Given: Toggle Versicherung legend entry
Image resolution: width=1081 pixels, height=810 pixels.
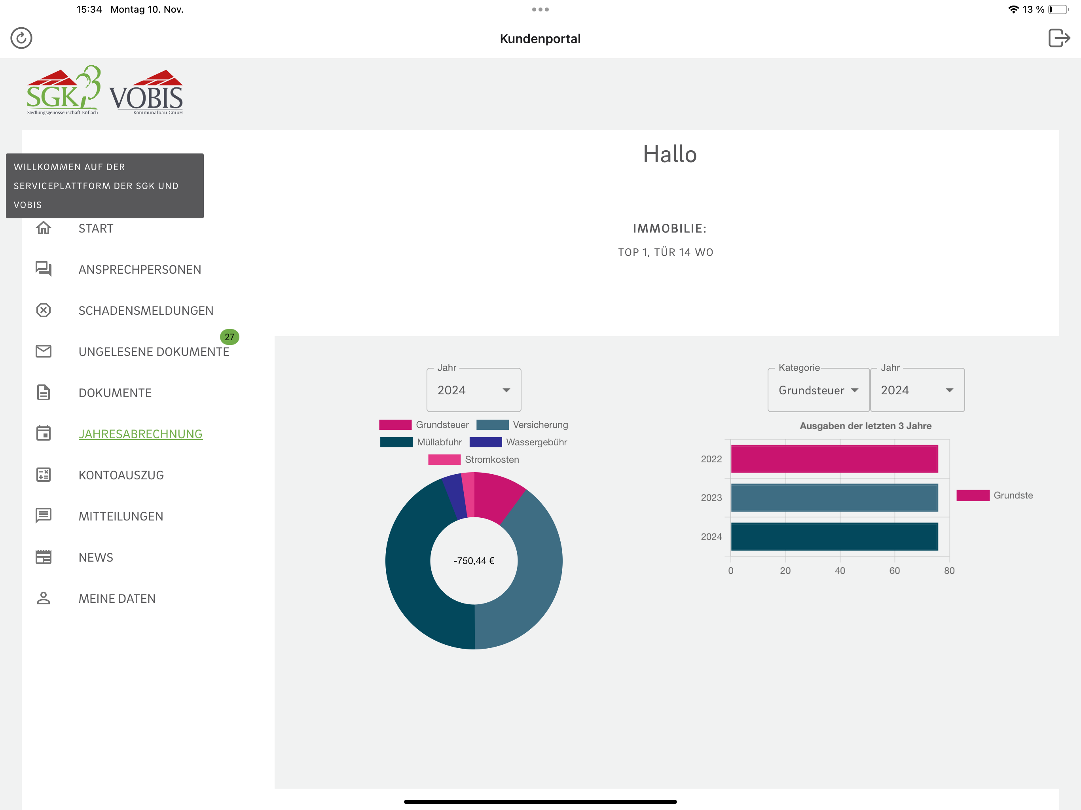Looking at the screenshot, I should [522, 424].
